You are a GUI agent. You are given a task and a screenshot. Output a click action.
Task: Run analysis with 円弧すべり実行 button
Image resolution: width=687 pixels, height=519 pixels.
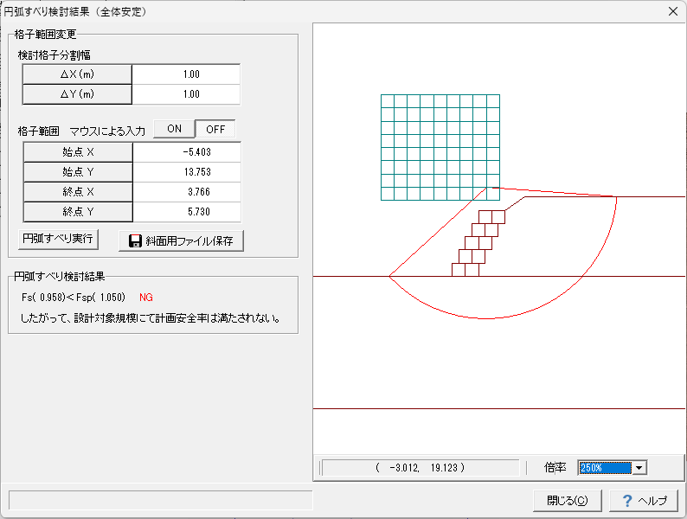tap(58, 239)
